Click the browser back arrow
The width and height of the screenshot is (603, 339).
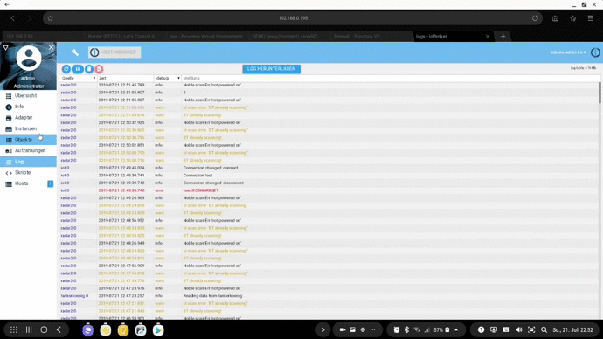(x=13, y=18)
